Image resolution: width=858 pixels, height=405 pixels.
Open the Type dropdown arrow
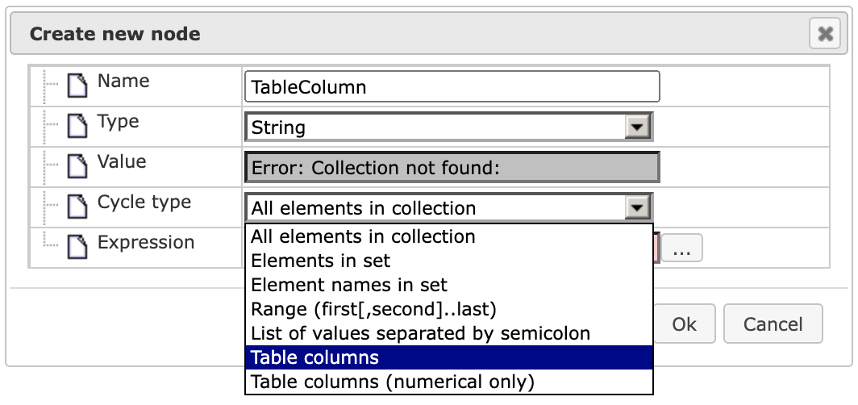click(x=637, y=127)
